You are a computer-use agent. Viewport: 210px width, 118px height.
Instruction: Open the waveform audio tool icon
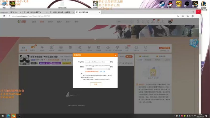point(42,47)
